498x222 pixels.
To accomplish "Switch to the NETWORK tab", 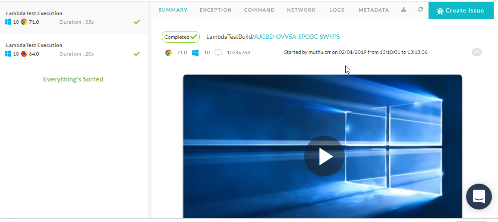I will 301,10.
